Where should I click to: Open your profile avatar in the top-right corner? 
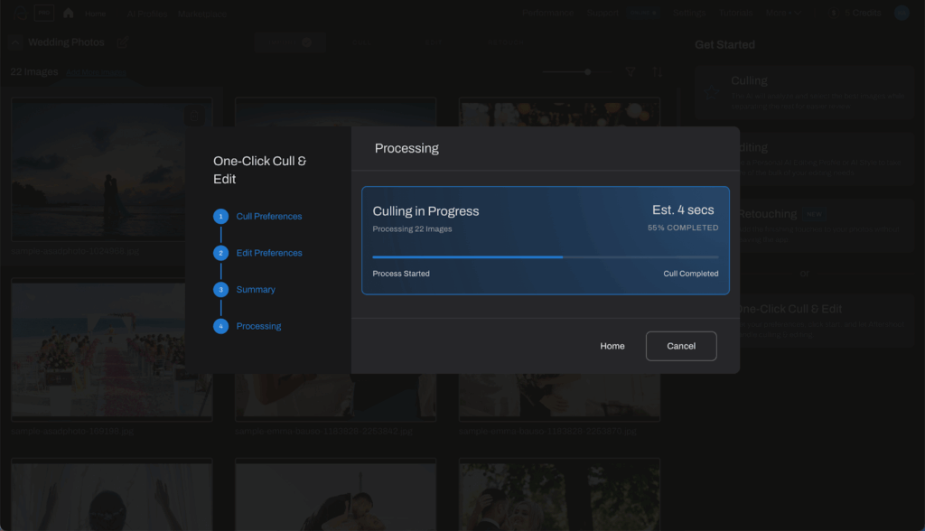click(900, 13)
